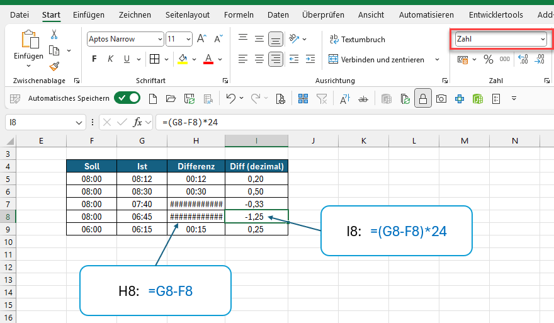Screen dimensions: 554x323
Task: Click the Textumbruch button
Action: pyautogui.click(x=357, y=39)
